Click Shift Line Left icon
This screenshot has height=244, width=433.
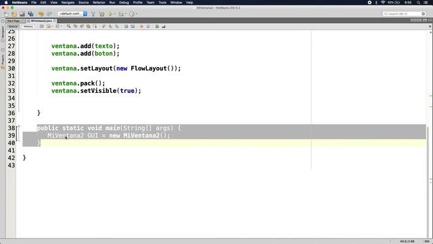tap(126, 26)
